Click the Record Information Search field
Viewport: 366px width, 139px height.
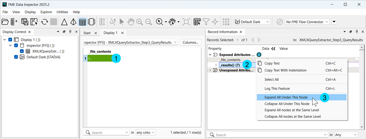[267, 135]
